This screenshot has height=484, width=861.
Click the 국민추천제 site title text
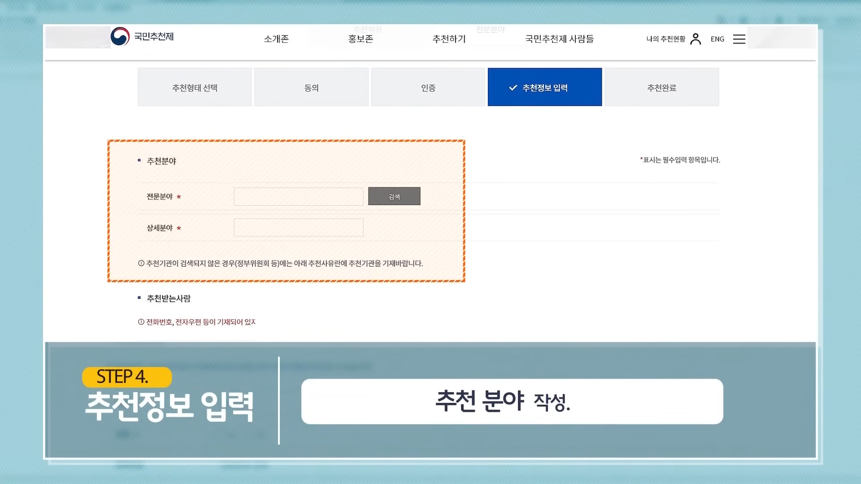[154, 37]
